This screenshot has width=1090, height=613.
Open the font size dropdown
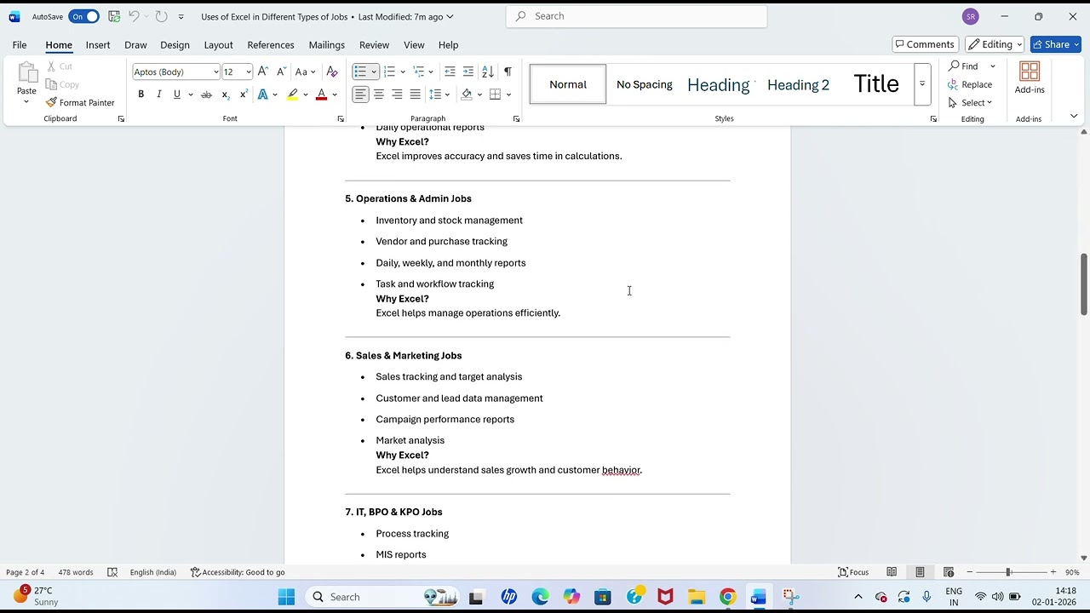[248, 72]
